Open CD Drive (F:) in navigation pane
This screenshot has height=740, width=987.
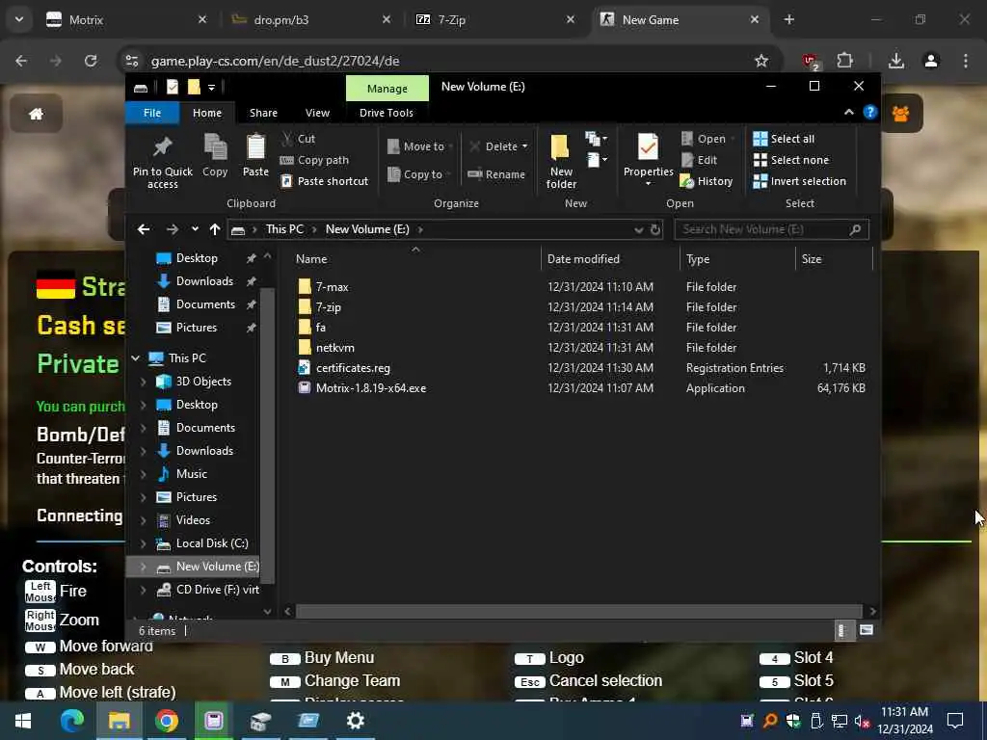click(217, 590)
